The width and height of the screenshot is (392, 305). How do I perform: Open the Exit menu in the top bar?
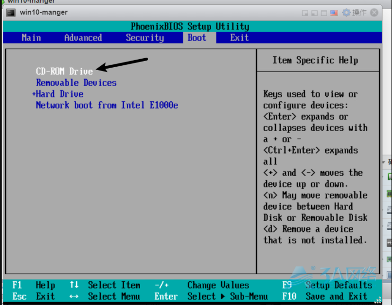click(240, 38)
